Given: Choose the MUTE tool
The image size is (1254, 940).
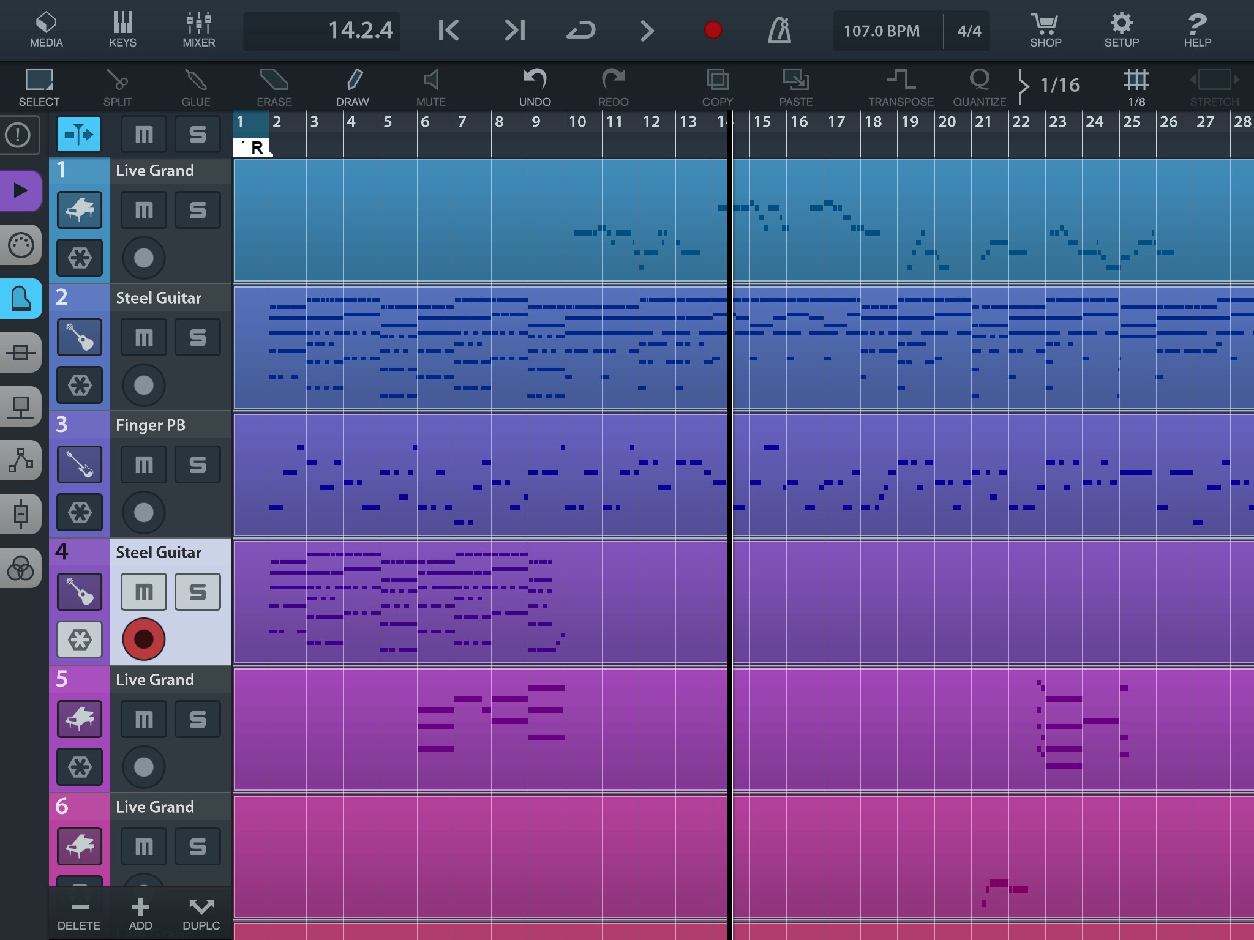Looking at the screenshot, I should 430,87.
